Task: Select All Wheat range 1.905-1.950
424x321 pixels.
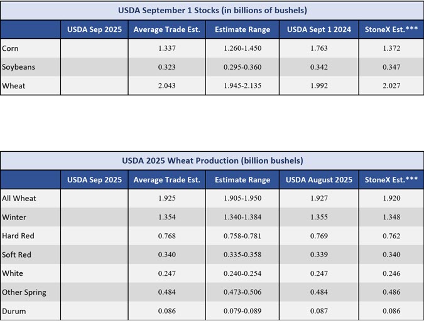Action: point(242,198)
